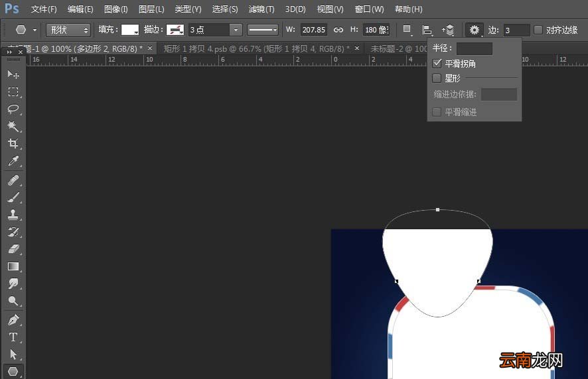Open the 编辑(E) menu
588x379 pixels.
click(x=80, y=9)
